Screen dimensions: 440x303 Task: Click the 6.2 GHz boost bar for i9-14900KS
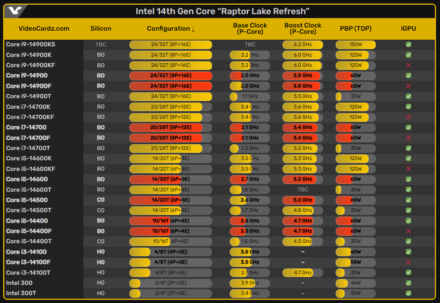click(x=303, y=44)
